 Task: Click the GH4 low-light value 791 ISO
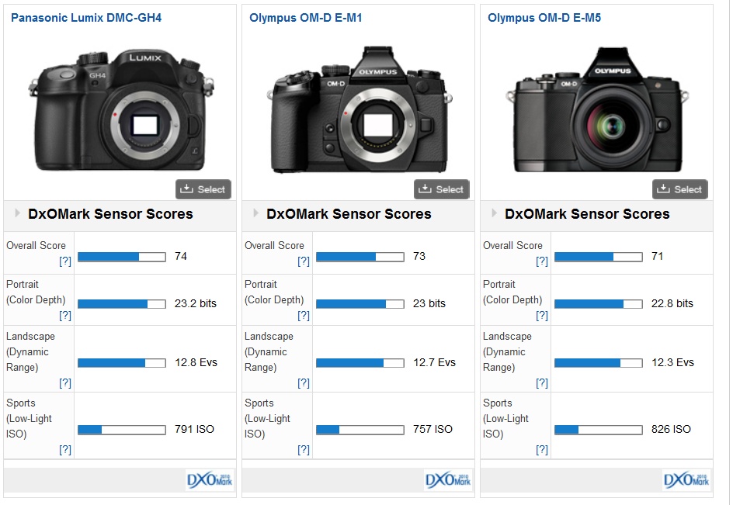[x=194, y=429]
